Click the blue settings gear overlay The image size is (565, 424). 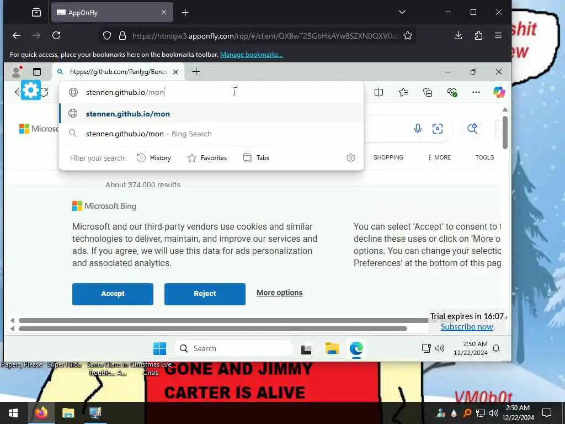[31, 90]
